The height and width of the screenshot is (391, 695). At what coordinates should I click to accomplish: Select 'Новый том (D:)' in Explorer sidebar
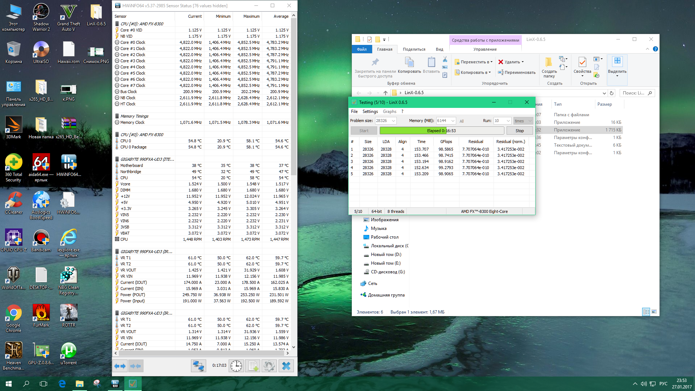[x=386, y=255]
